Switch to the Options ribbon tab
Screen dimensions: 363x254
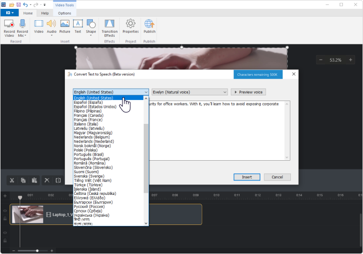pyautogui.click(x=65, y=13)
